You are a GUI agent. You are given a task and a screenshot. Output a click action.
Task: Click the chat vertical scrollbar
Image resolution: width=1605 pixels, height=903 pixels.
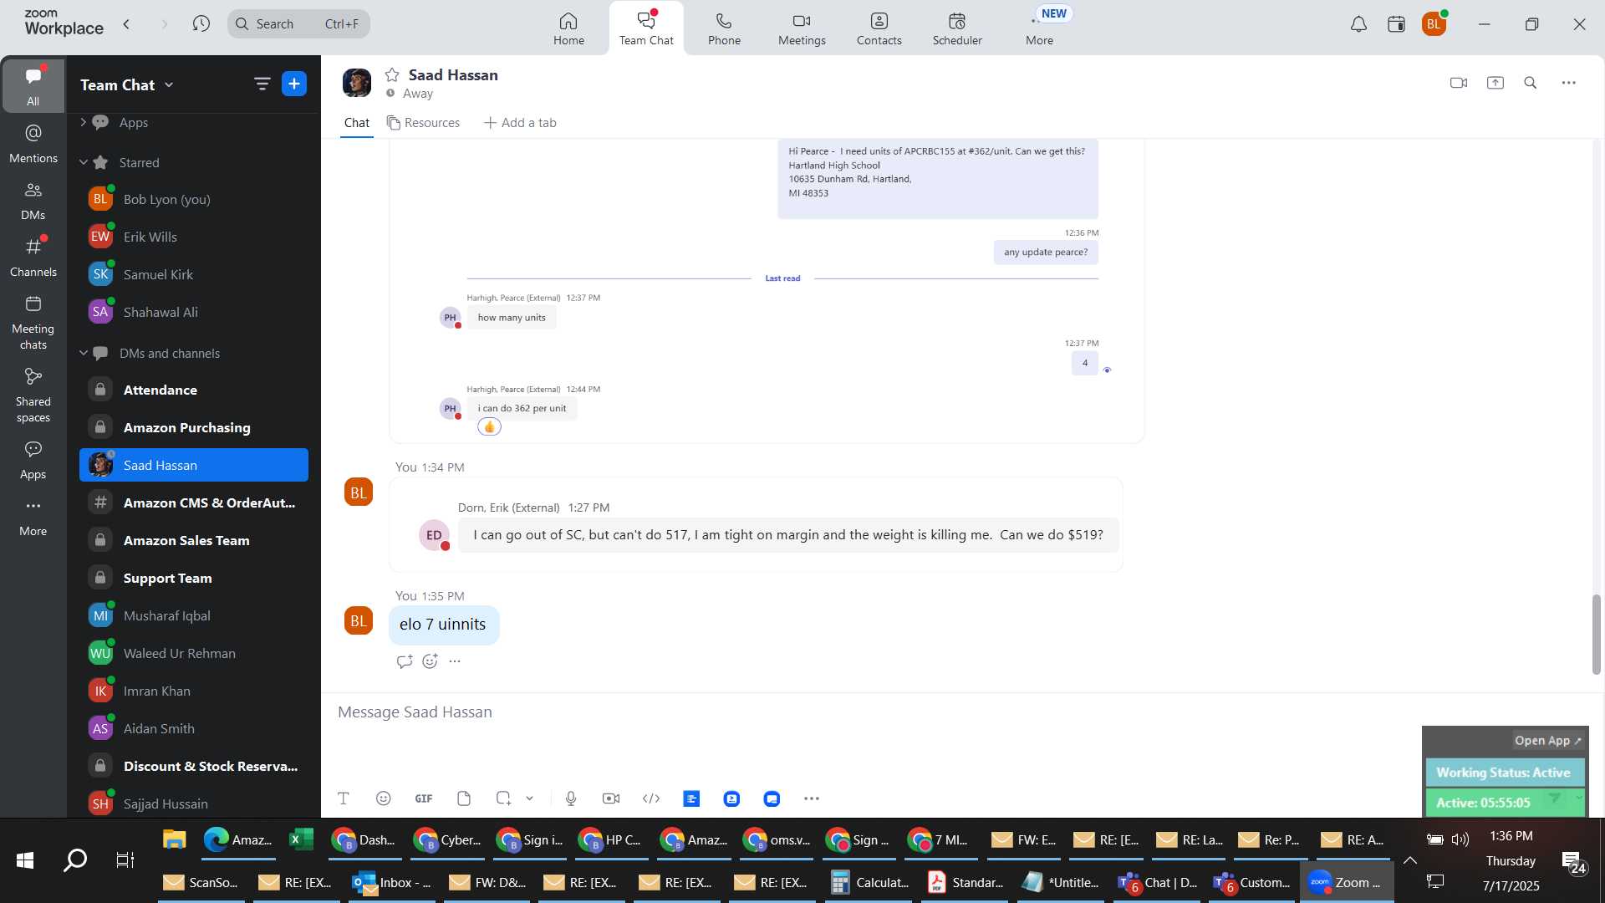1596,635
